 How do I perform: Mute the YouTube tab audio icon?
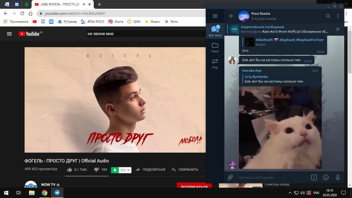pos(84,4)
